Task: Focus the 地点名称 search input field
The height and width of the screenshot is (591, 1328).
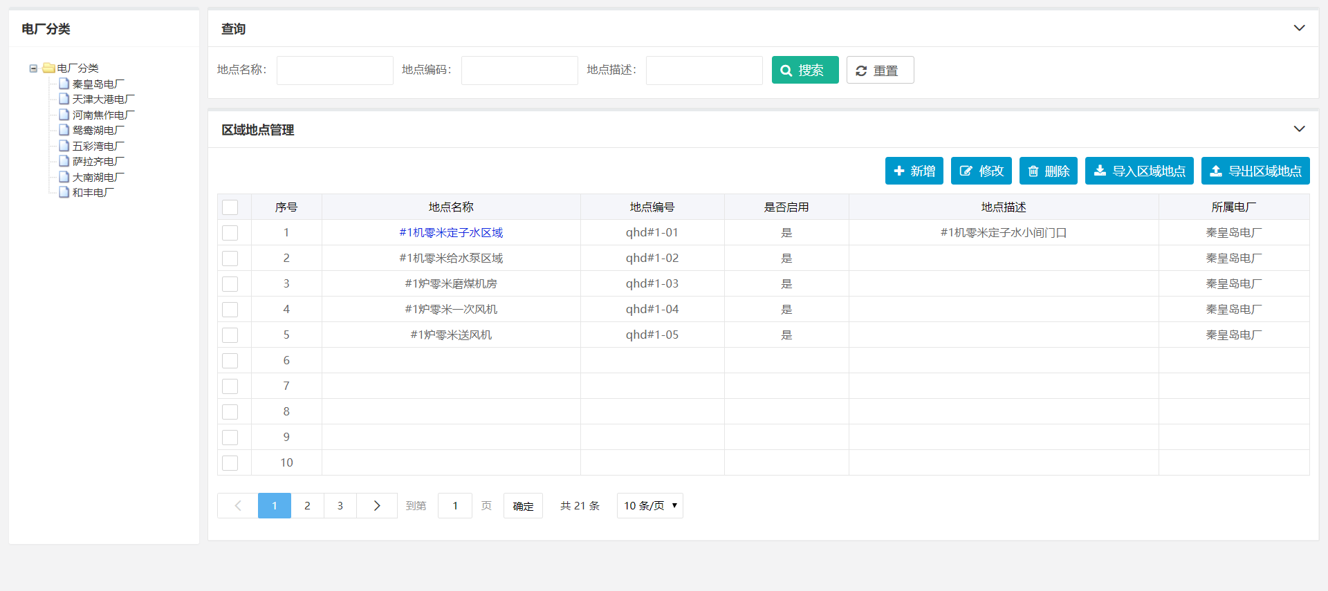Action: coord(335,71)
